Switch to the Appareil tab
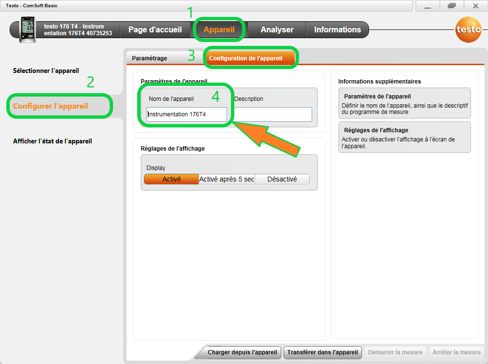Image resolution: width=488 pixels, height=364 pixels. pyautogui.click(x=219, y=29)
